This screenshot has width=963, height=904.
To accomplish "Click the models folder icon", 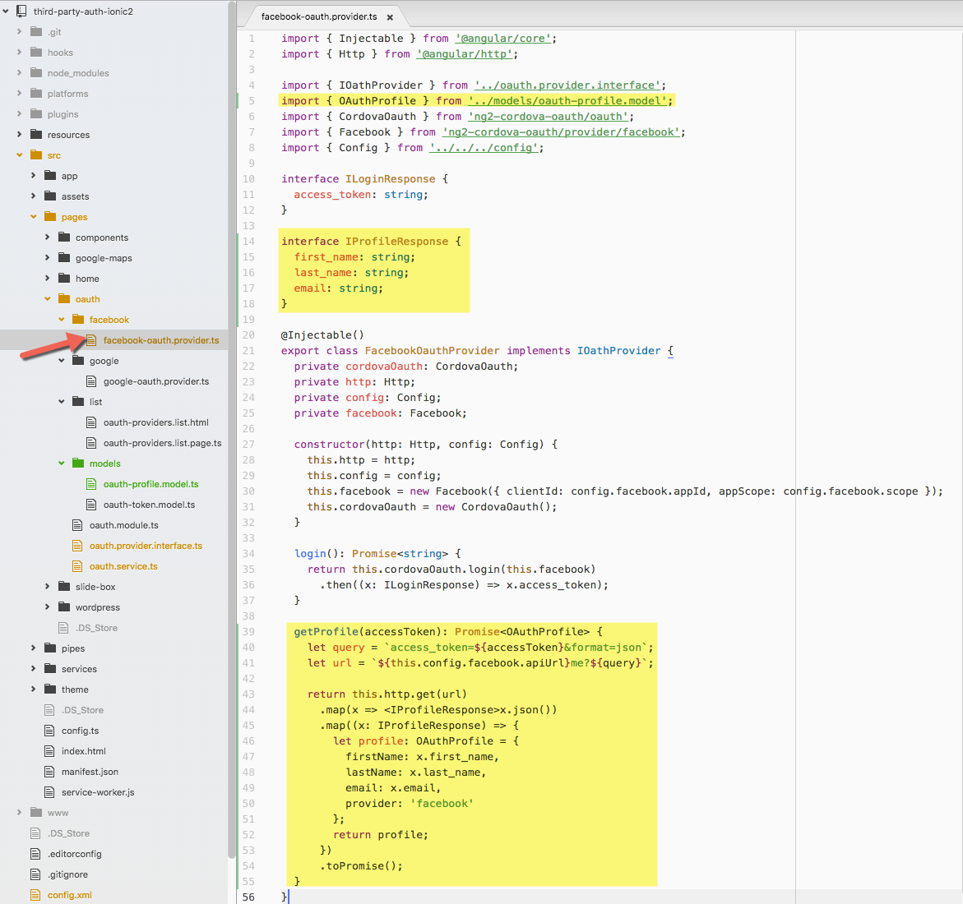I will [77, 464].
